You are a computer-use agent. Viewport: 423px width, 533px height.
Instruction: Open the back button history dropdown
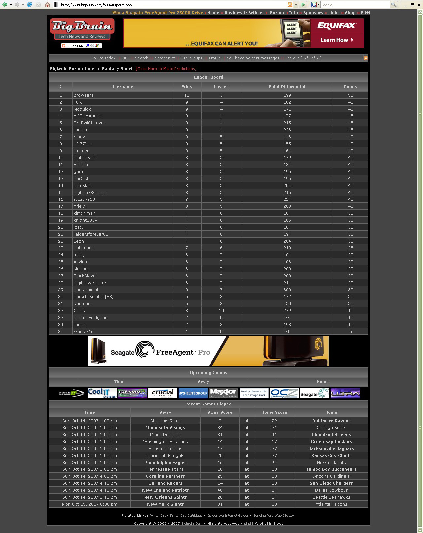point(11,5)
